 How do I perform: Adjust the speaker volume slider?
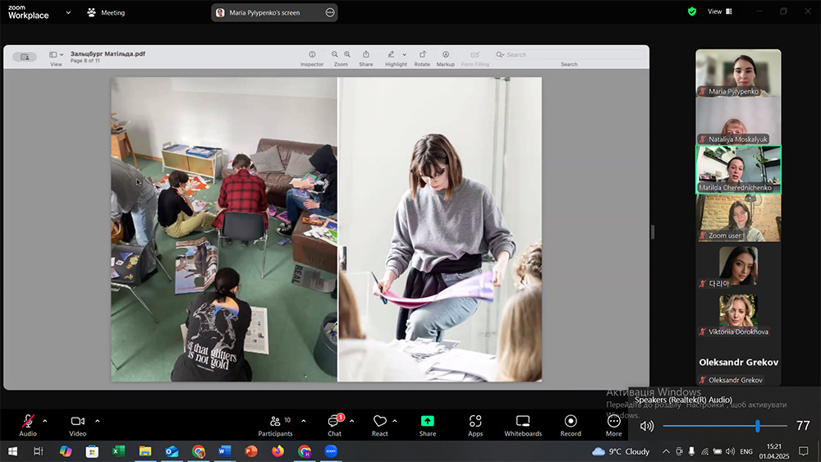[x=725, y=426]
